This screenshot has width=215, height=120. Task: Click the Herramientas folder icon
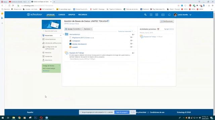point(67,34)
